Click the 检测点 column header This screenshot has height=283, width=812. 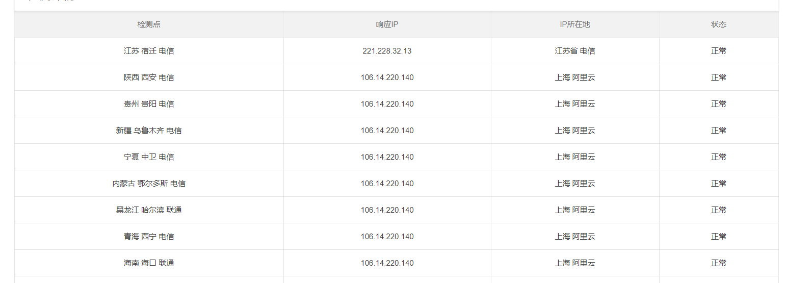click(149, 24)
